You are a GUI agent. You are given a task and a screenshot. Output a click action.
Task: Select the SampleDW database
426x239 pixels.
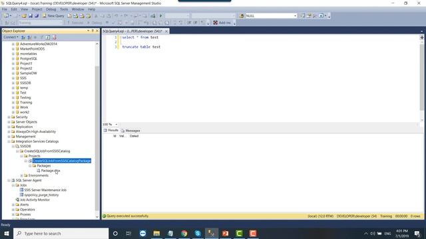[28, 73]
